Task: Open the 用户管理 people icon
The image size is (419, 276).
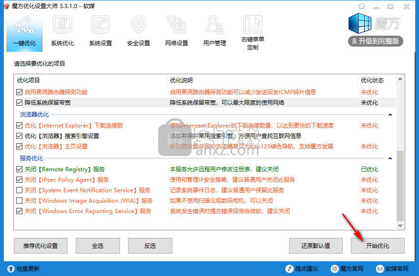Action: click(214, 25)
